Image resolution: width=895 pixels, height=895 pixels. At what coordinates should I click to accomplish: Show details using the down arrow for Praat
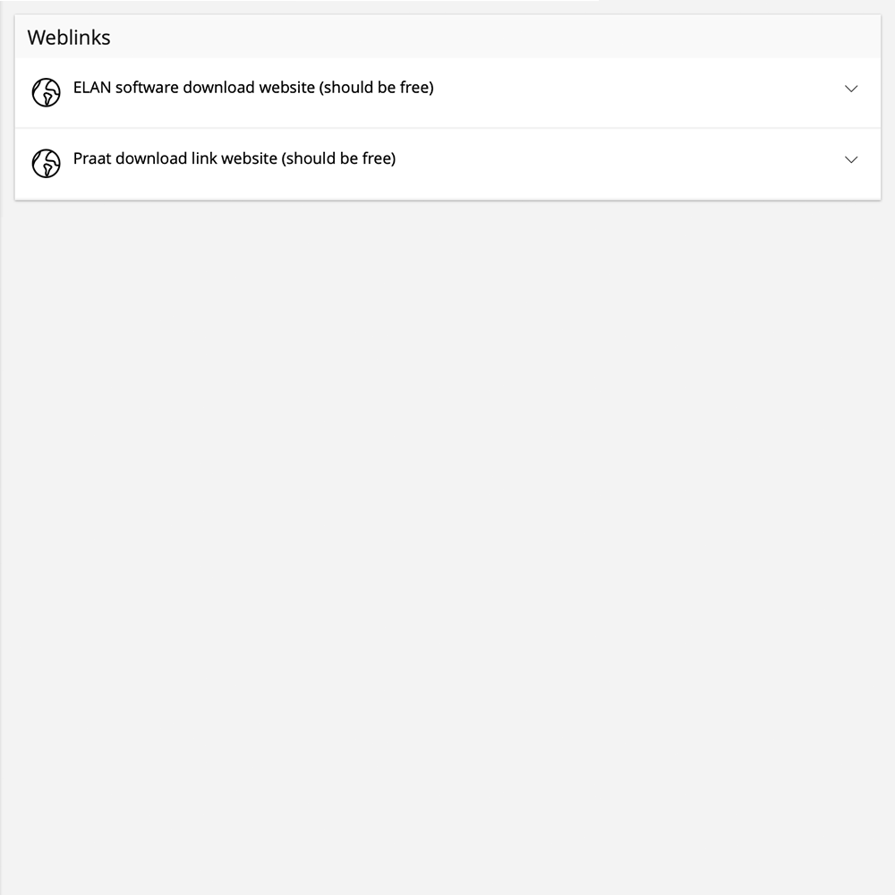point(851,159)
